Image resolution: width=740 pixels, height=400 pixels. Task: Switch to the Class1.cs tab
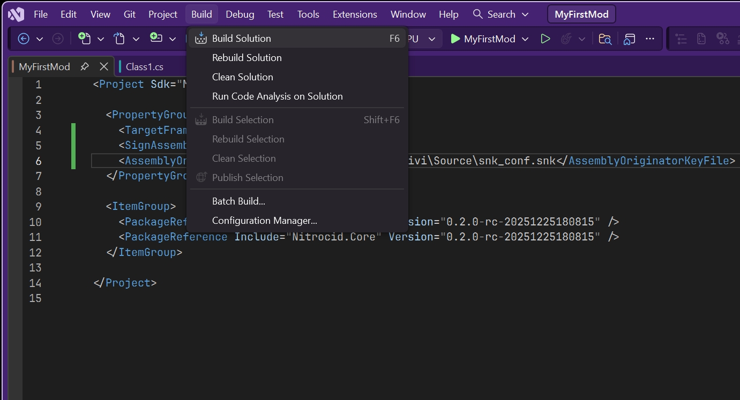pos(144,67)
